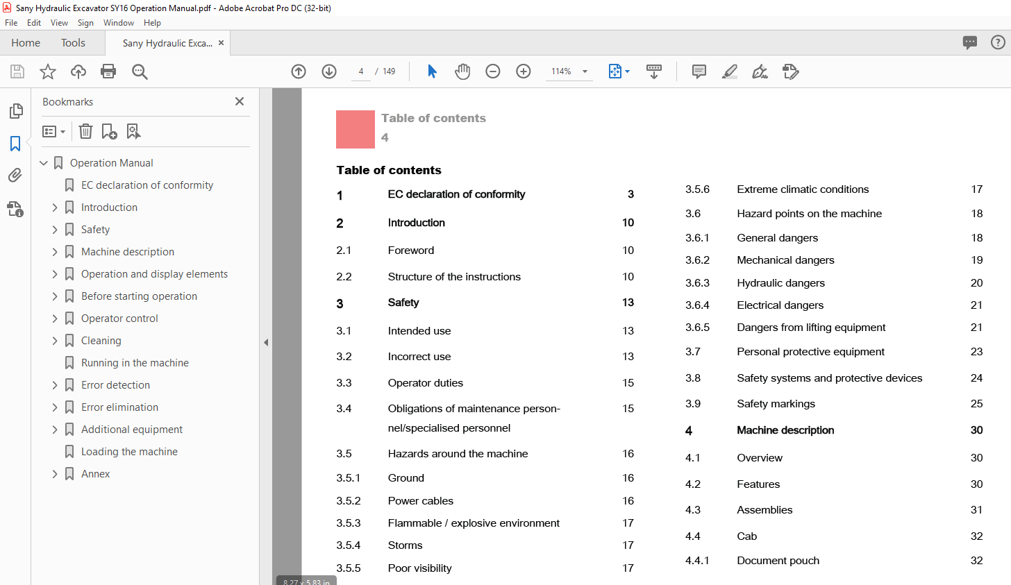Select Additional equipment bookmark
Image resolution: width=1011 pixels, height=585 pixels.
click(x=132, y=430)
